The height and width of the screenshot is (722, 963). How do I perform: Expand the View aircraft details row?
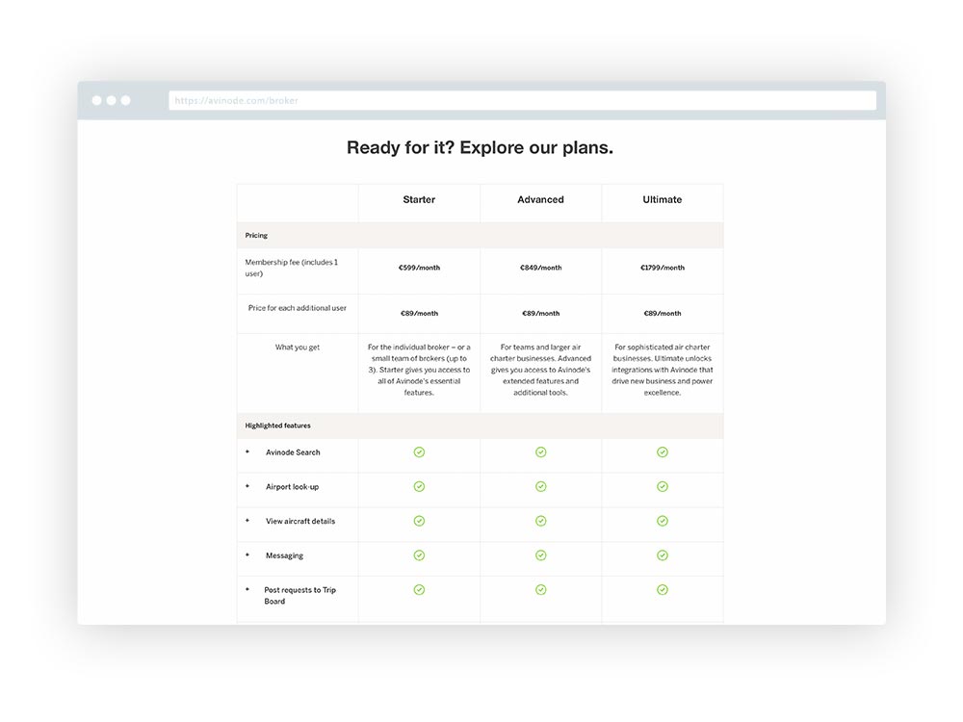tap(247, 521)
